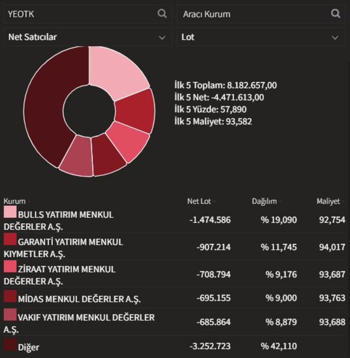Click the İlk 5 Yüzde summary line

point(210,110)
